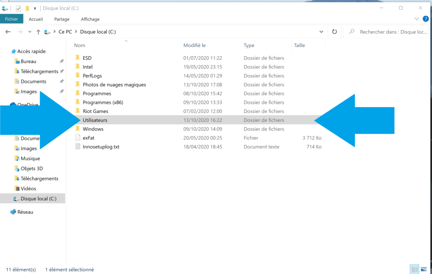Open Customize Quick Access Toolbar dropdown
432x274 pixels.
click(x=35, y=9)
